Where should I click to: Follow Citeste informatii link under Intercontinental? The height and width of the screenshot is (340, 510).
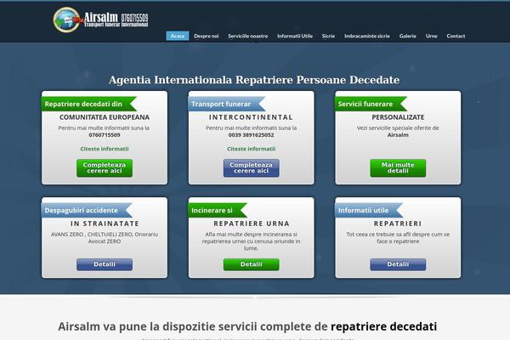point(252,148)
